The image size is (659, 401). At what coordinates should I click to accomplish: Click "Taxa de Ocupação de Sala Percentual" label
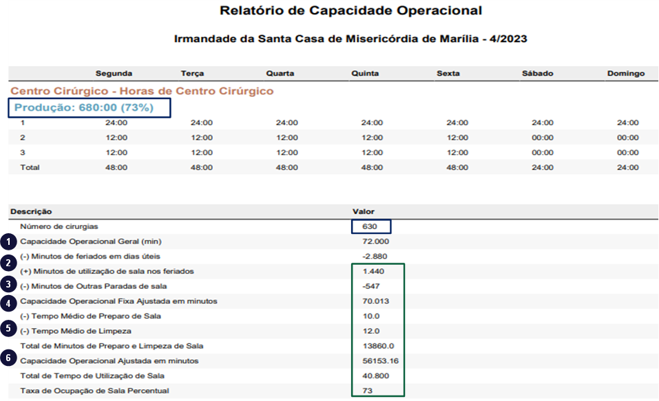94,391
